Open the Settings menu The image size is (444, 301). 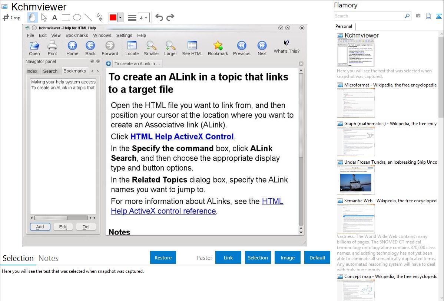(124, 36)
